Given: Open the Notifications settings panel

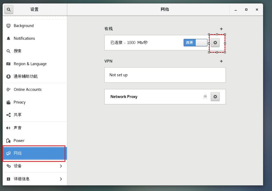Looking at the screenshot, I should coord(35,38).
